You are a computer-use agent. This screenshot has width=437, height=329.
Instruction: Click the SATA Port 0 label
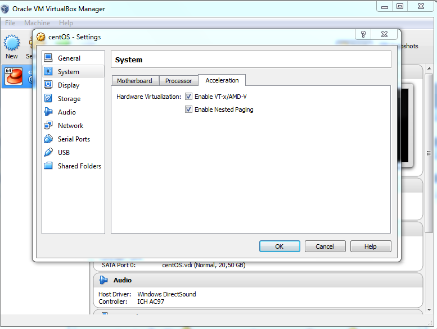coord(119,265)
